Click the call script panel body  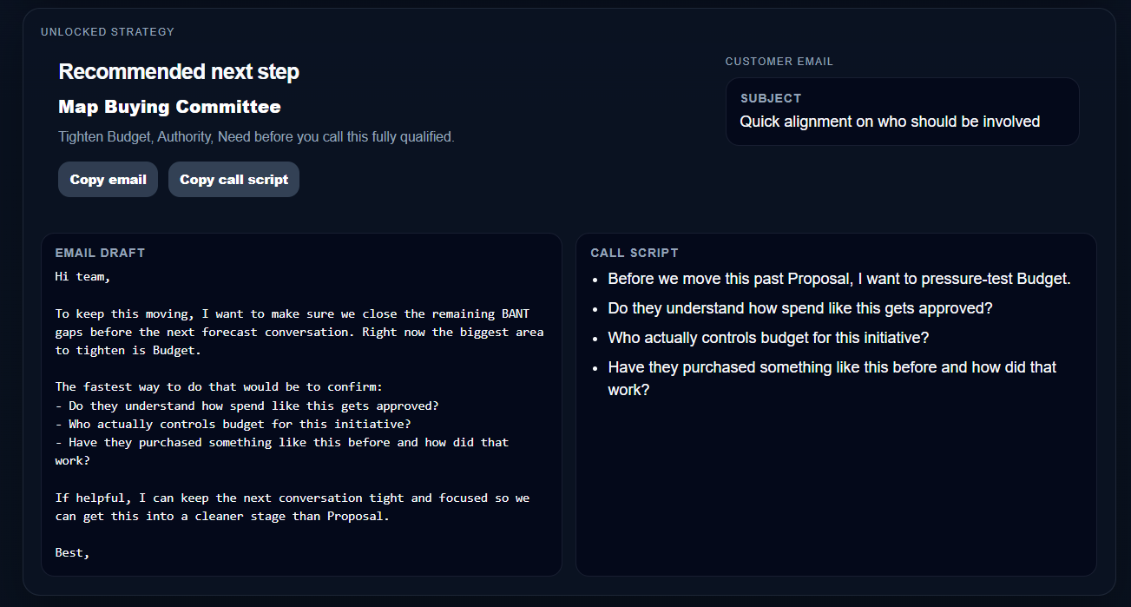point(835,404)
